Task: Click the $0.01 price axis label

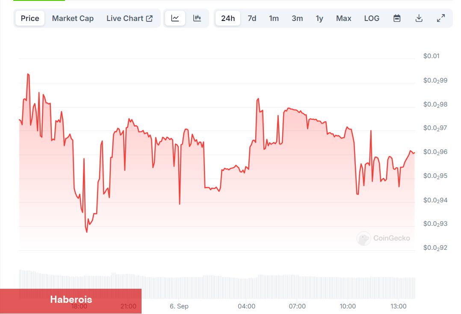Action: [431, 56]
